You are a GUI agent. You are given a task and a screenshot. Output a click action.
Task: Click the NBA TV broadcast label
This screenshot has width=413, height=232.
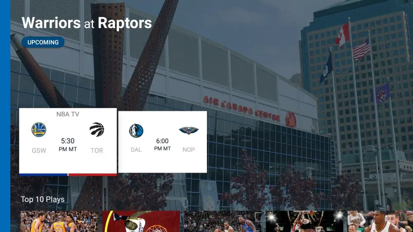(x=68, y=114)
